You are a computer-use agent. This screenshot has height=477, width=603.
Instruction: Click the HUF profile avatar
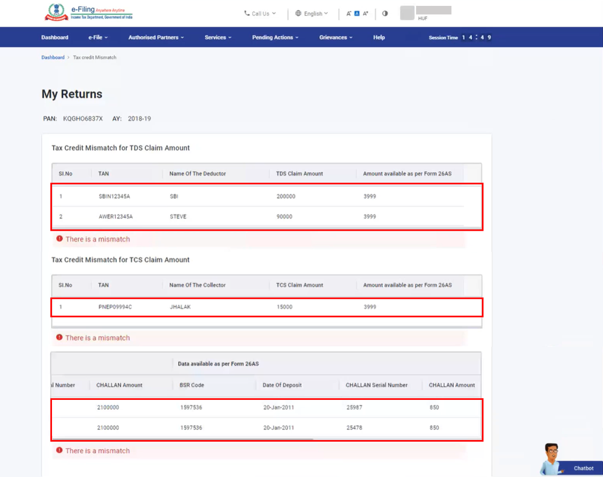coord(407,13)
